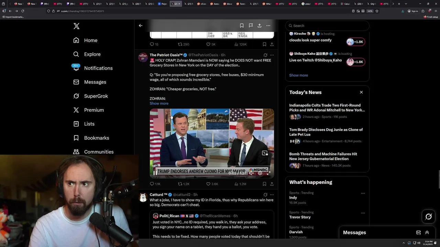Open Lists from the sidebar

coord(84,124)
